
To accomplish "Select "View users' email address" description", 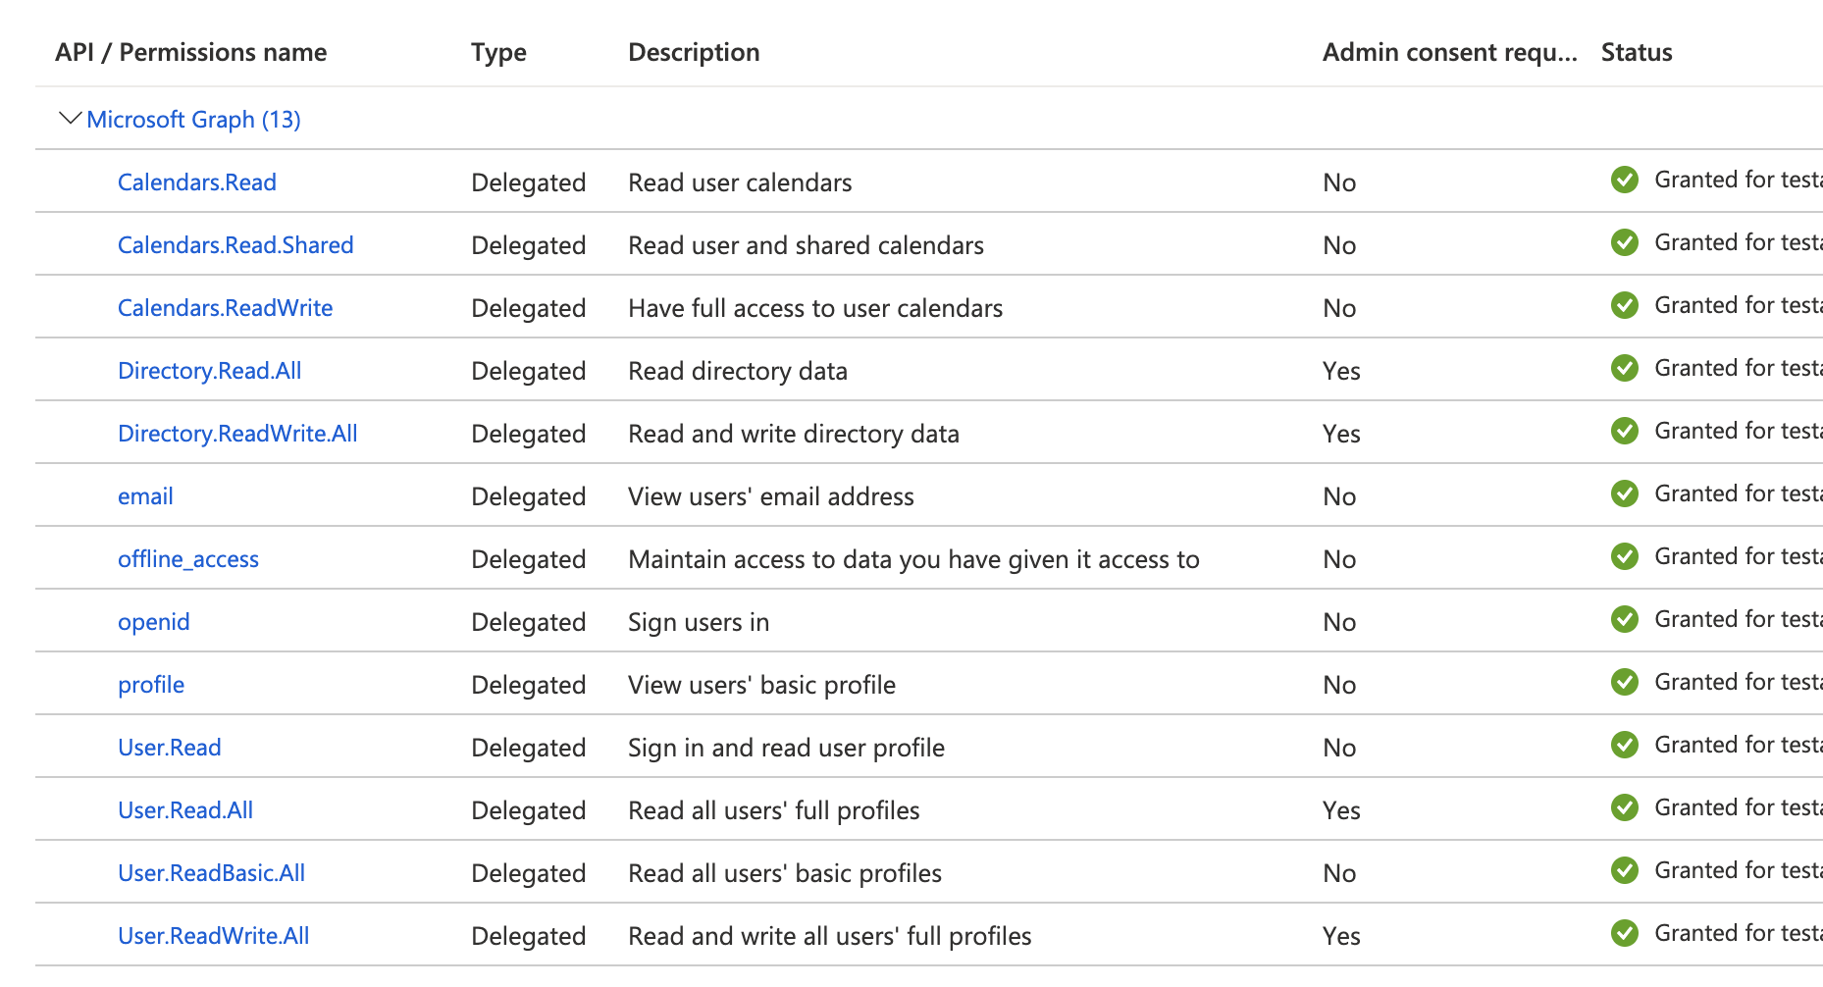I will [x=771, y=496].
